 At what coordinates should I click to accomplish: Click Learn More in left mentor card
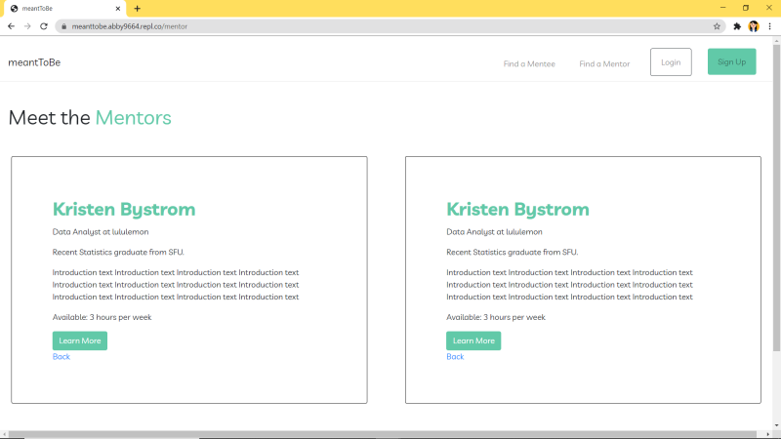[80, 340]
